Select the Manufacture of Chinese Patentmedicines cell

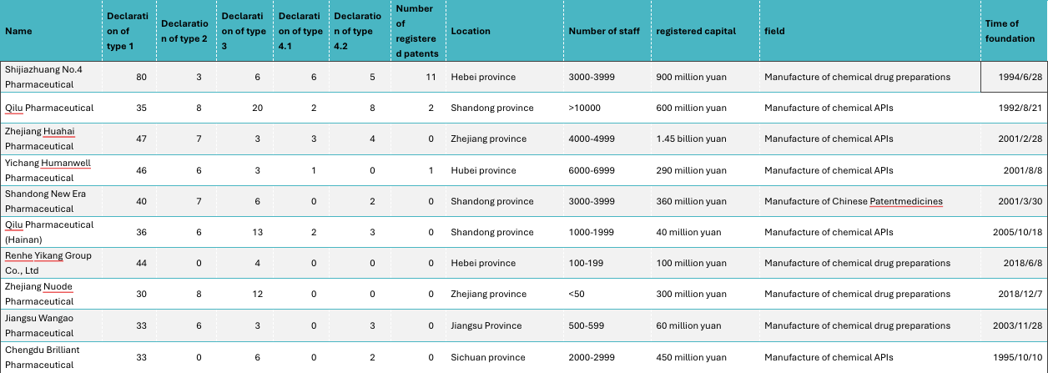(x=869, y=201)
